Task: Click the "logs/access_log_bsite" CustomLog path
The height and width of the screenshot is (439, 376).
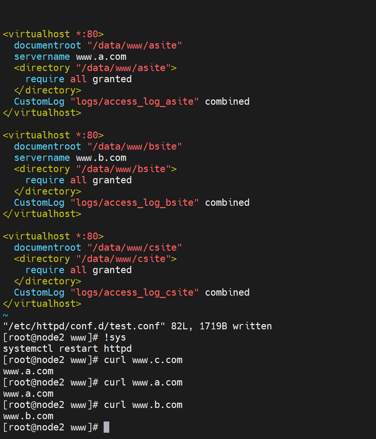Action: coord(135,202)
